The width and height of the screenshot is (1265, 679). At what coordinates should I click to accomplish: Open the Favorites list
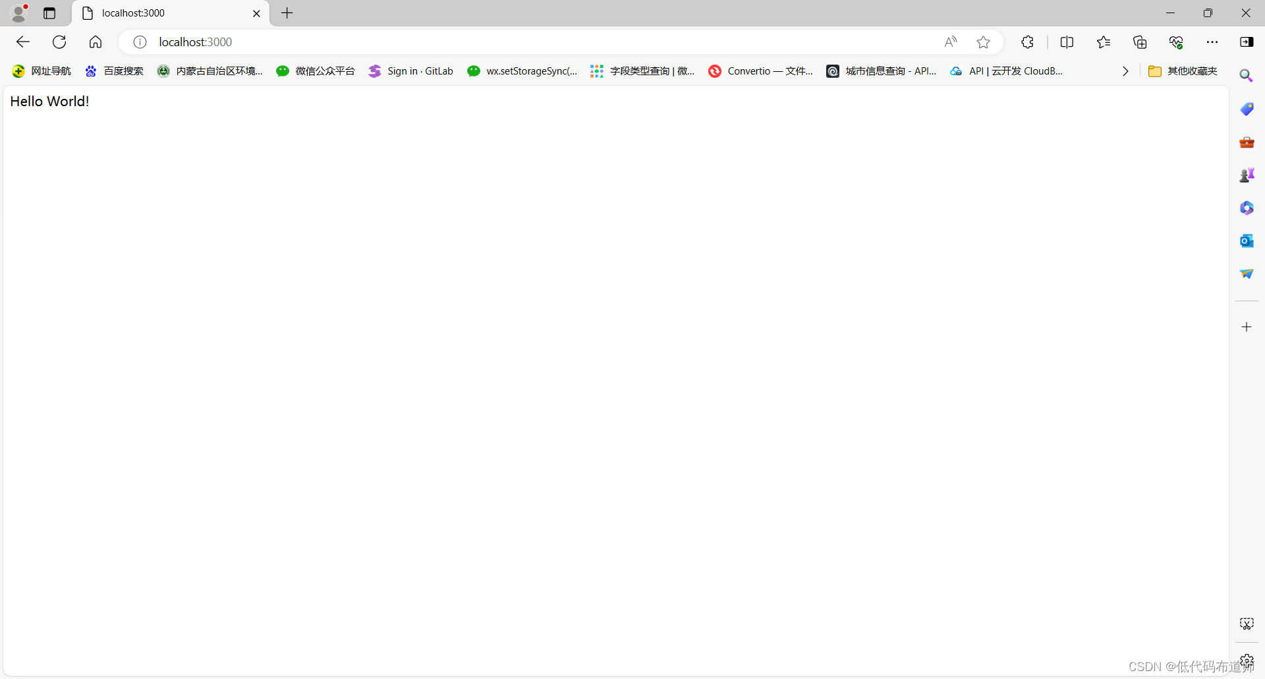1104,42
